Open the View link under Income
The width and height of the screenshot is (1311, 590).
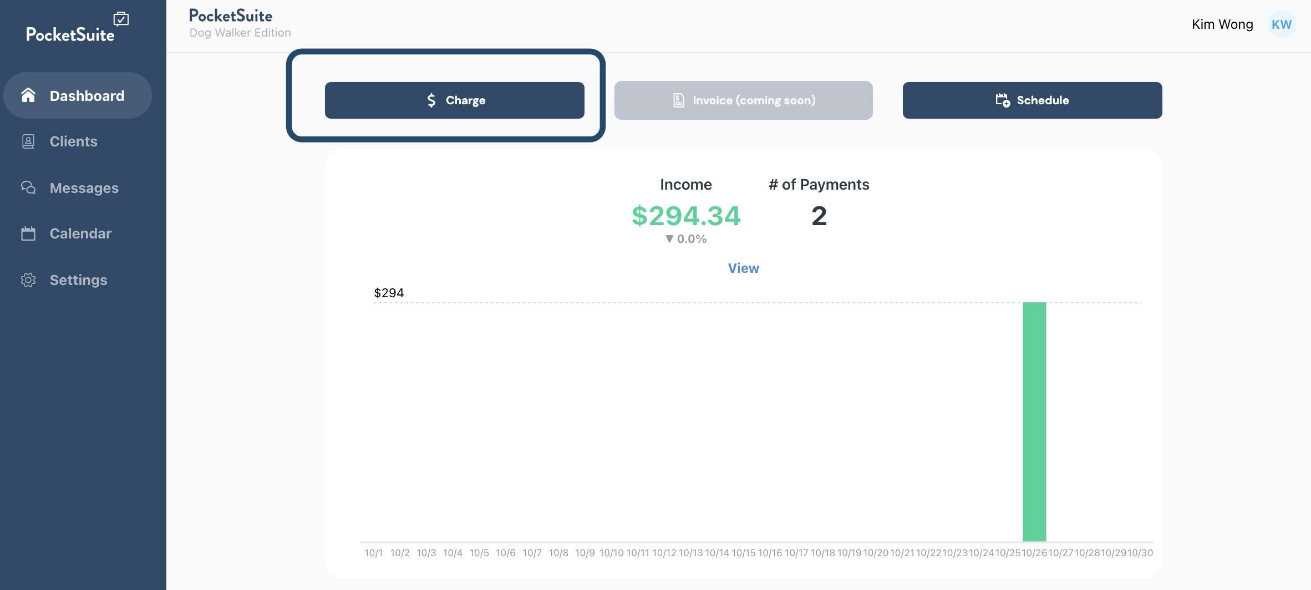pyautogui.click(x=744, y=268)
